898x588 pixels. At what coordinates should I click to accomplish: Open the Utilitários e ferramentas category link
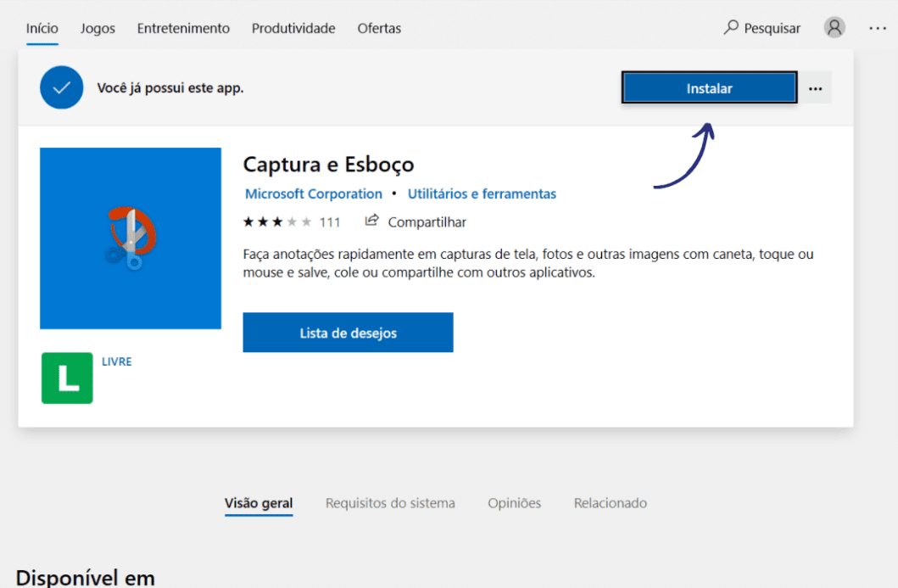pyautogui.click(x=482, y=193)
